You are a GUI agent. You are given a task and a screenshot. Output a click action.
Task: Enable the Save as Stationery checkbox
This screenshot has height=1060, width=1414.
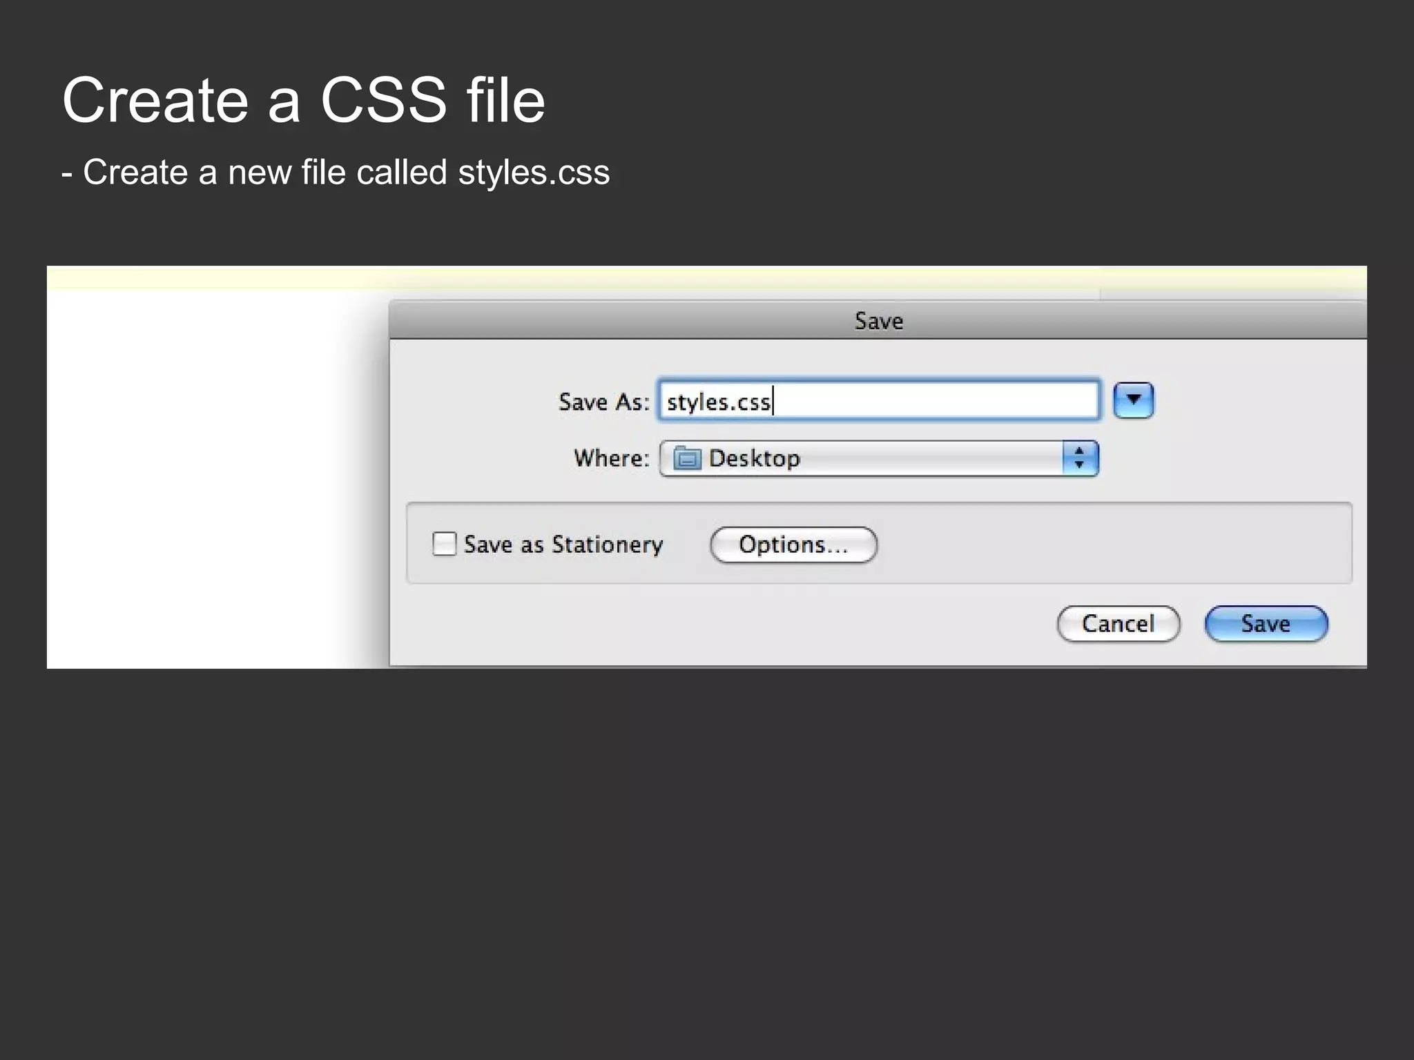[444, 544]
